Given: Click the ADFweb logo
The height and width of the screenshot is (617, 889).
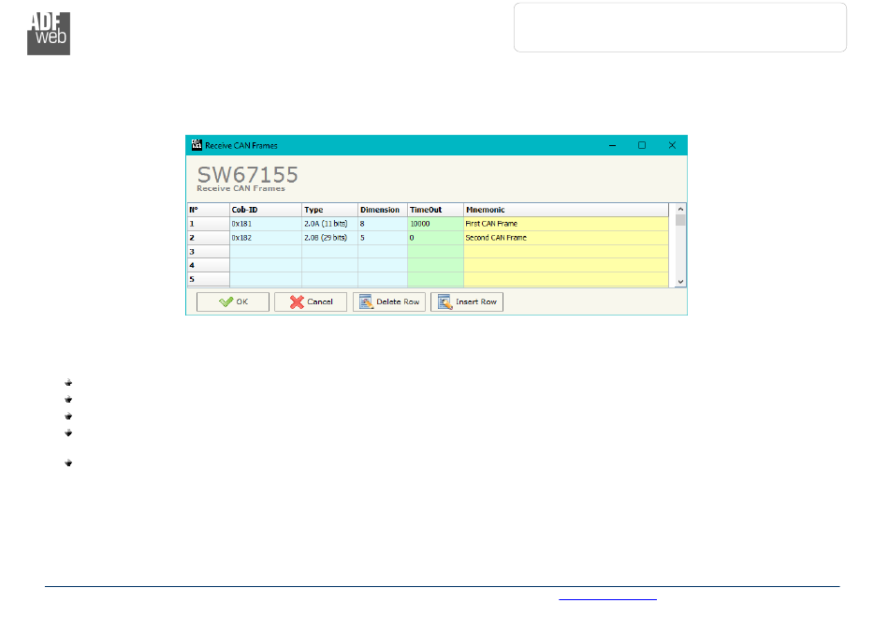Looking at the screenshot, I should pyautogui.click(x=49, y=34).
